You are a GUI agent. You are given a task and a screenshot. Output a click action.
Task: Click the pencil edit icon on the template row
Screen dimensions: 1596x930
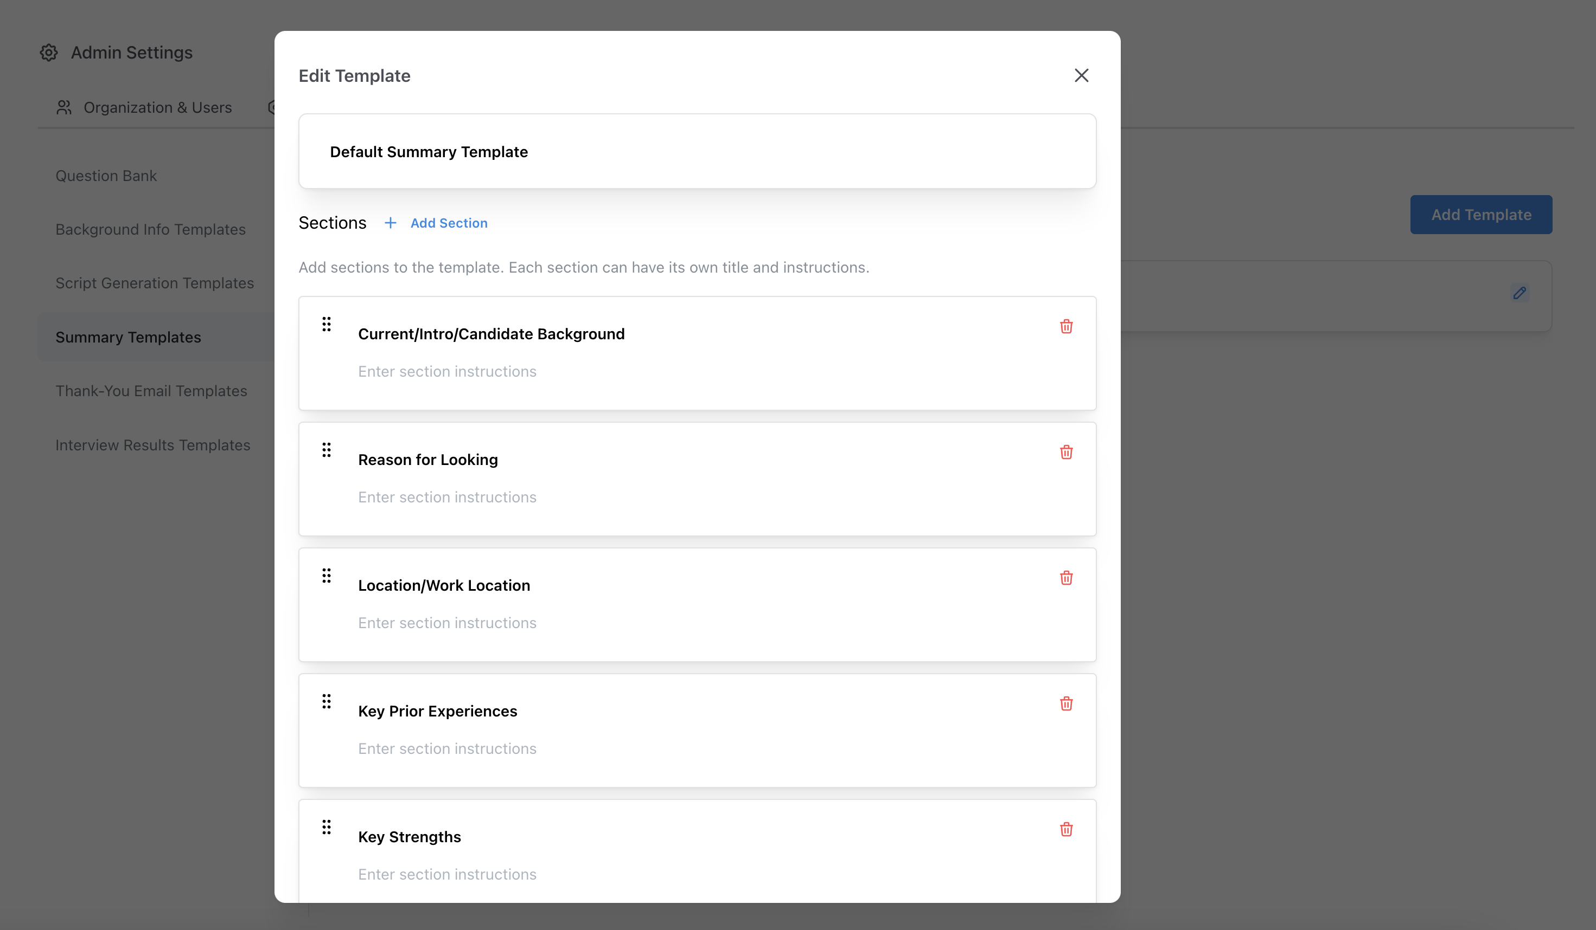tap(1520, 293)
